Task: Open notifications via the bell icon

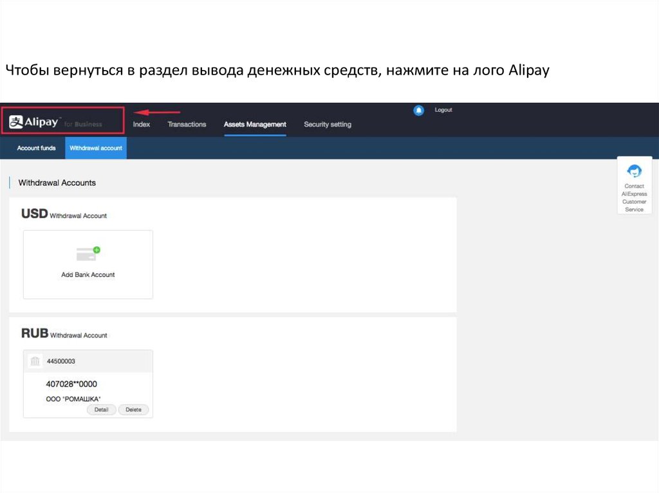Action: click(418, 111)
